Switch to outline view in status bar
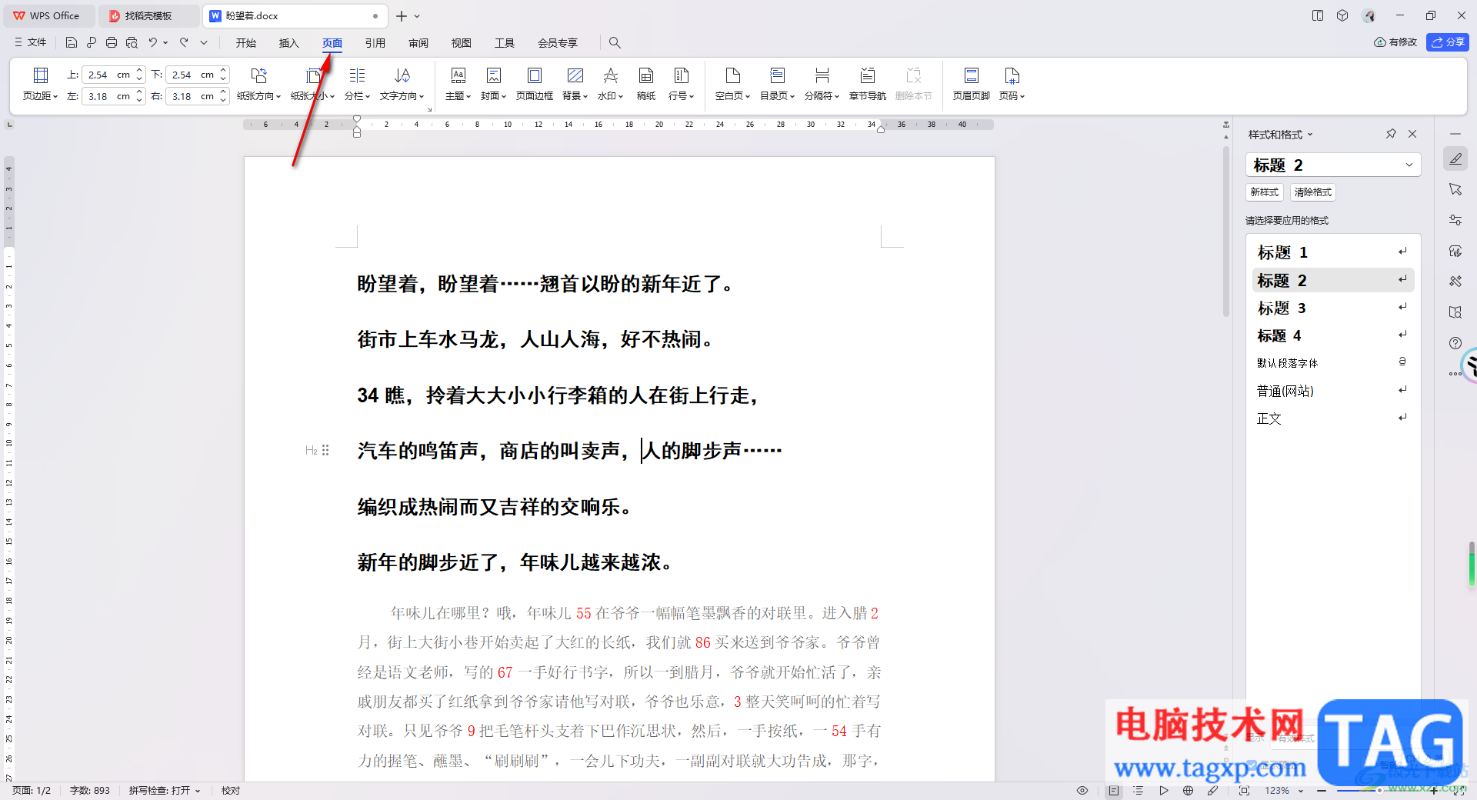Viewport: 1477px width, 800px height. 1139,790
